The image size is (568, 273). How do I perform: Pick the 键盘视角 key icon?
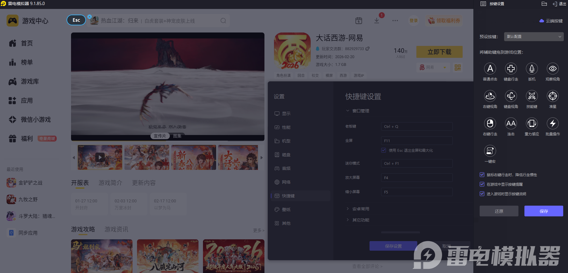(511, 96)
